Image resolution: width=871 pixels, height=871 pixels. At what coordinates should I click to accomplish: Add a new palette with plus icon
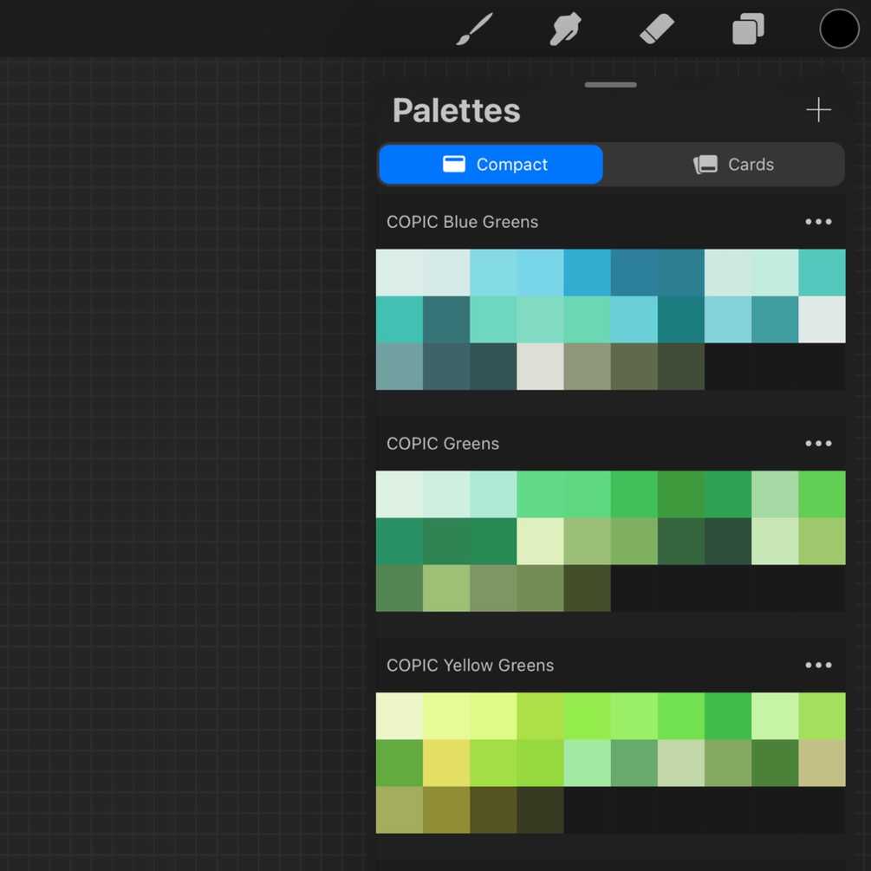(818, 110)
